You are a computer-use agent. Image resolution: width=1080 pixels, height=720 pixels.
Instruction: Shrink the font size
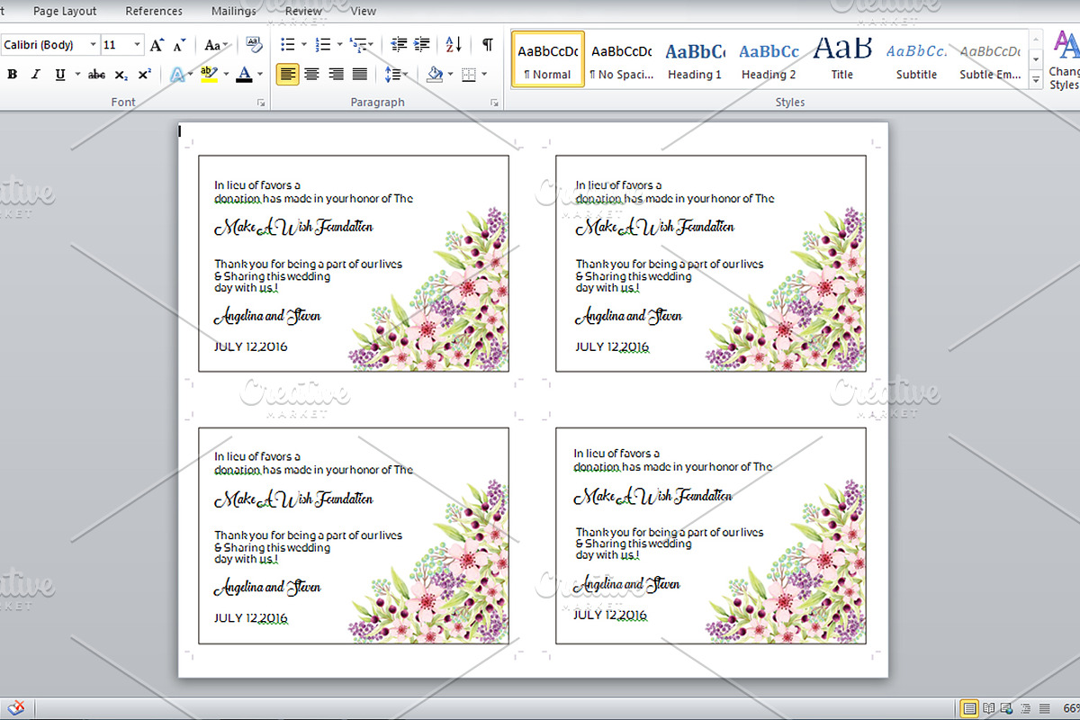[179, 45]
